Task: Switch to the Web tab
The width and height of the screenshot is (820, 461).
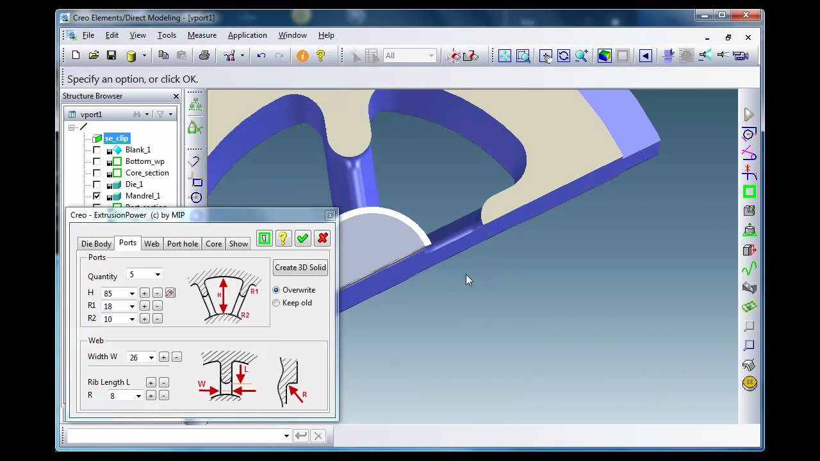Action: 152,243
